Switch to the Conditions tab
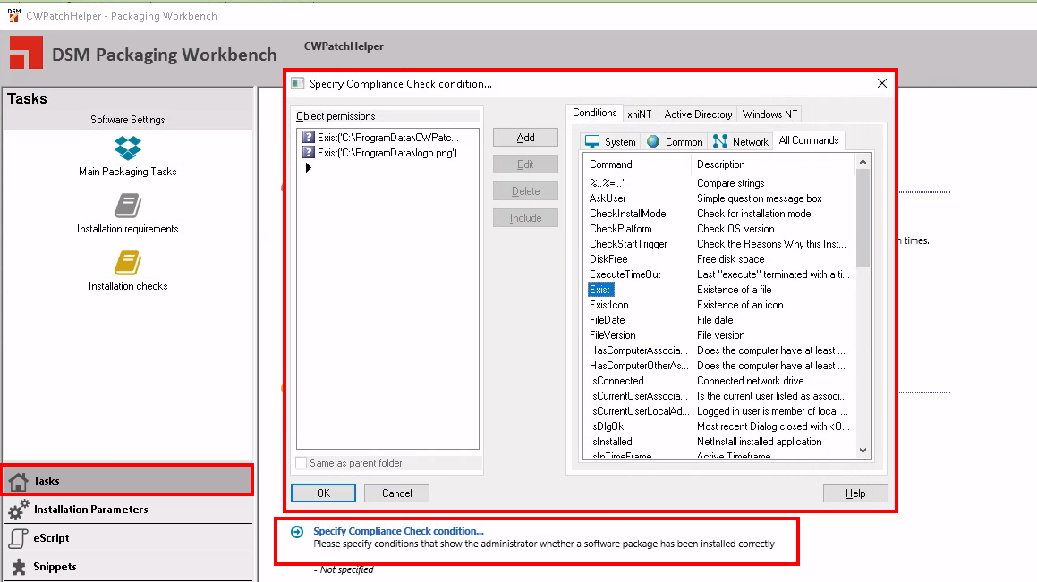 point(595,113)
